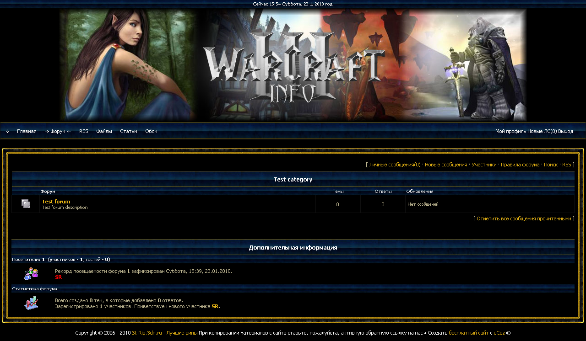Open the Главная menu item
The width and height of the screenshot is (586, 341).
point(27,131)
